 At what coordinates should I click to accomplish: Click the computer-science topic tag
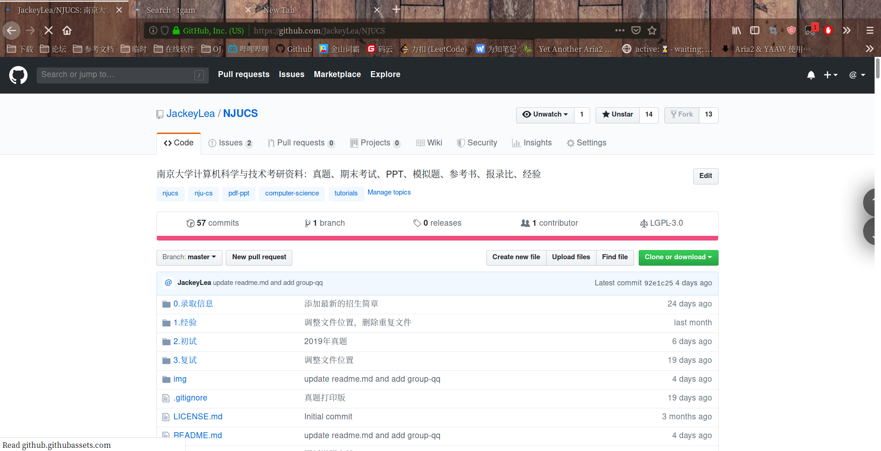click(292, 194)
